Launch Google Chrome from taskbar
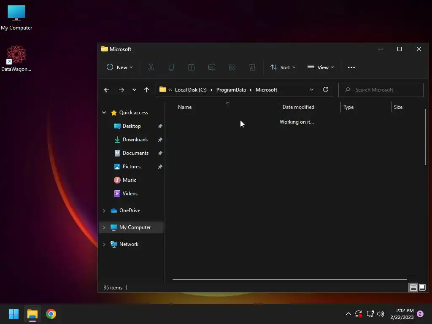This screenshot has height=324, width=432. click(x=51, y=314)
